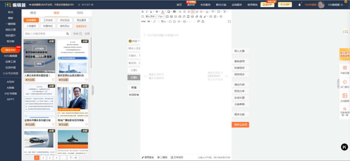Select 人物宣传 category filter

(x=31, y=26)
